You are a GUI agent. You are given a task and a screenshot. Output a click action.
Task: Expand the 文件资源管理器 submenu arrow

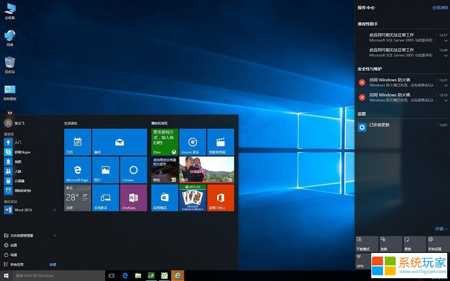(55, 236)
